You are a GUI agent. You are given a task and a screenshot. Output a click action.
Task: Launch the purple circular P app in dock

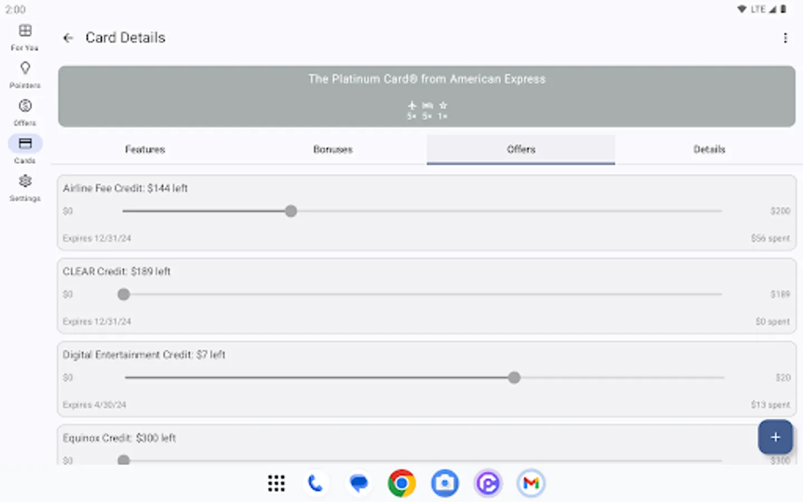488,483
